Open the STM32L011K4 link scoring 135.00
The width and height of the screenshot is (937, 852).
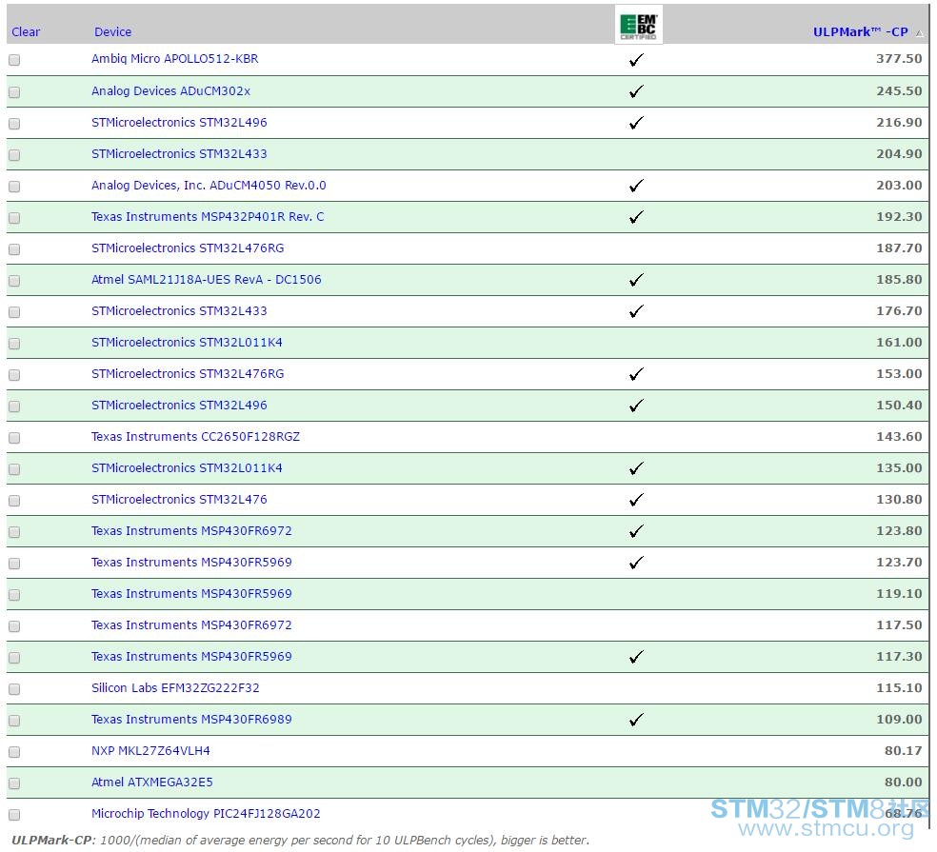tap(187, 467)
